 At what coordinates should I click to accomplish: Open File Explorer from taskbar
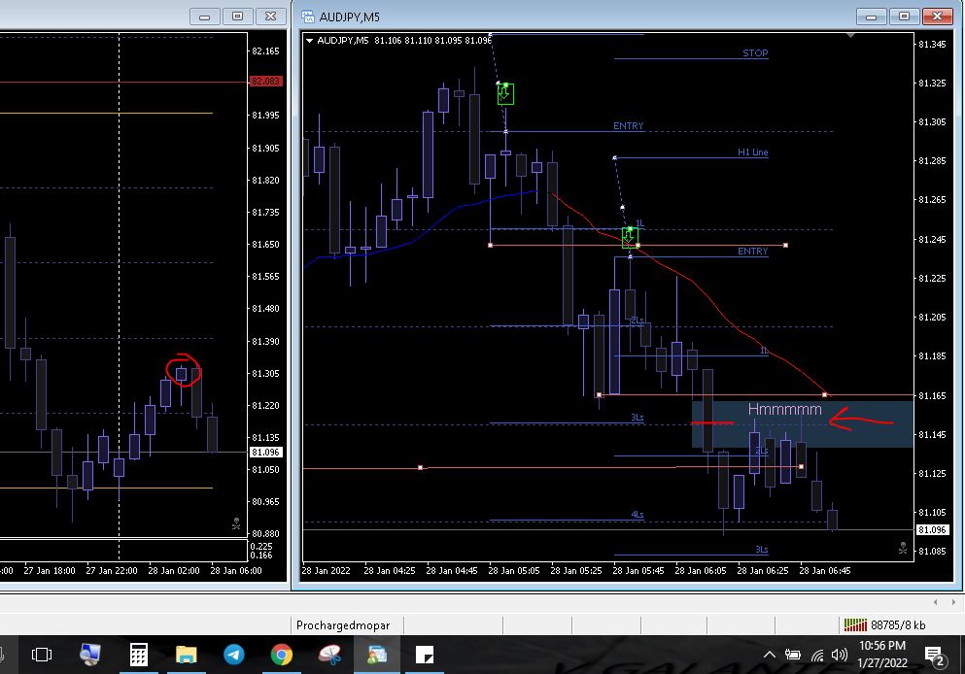coord(186,655)
